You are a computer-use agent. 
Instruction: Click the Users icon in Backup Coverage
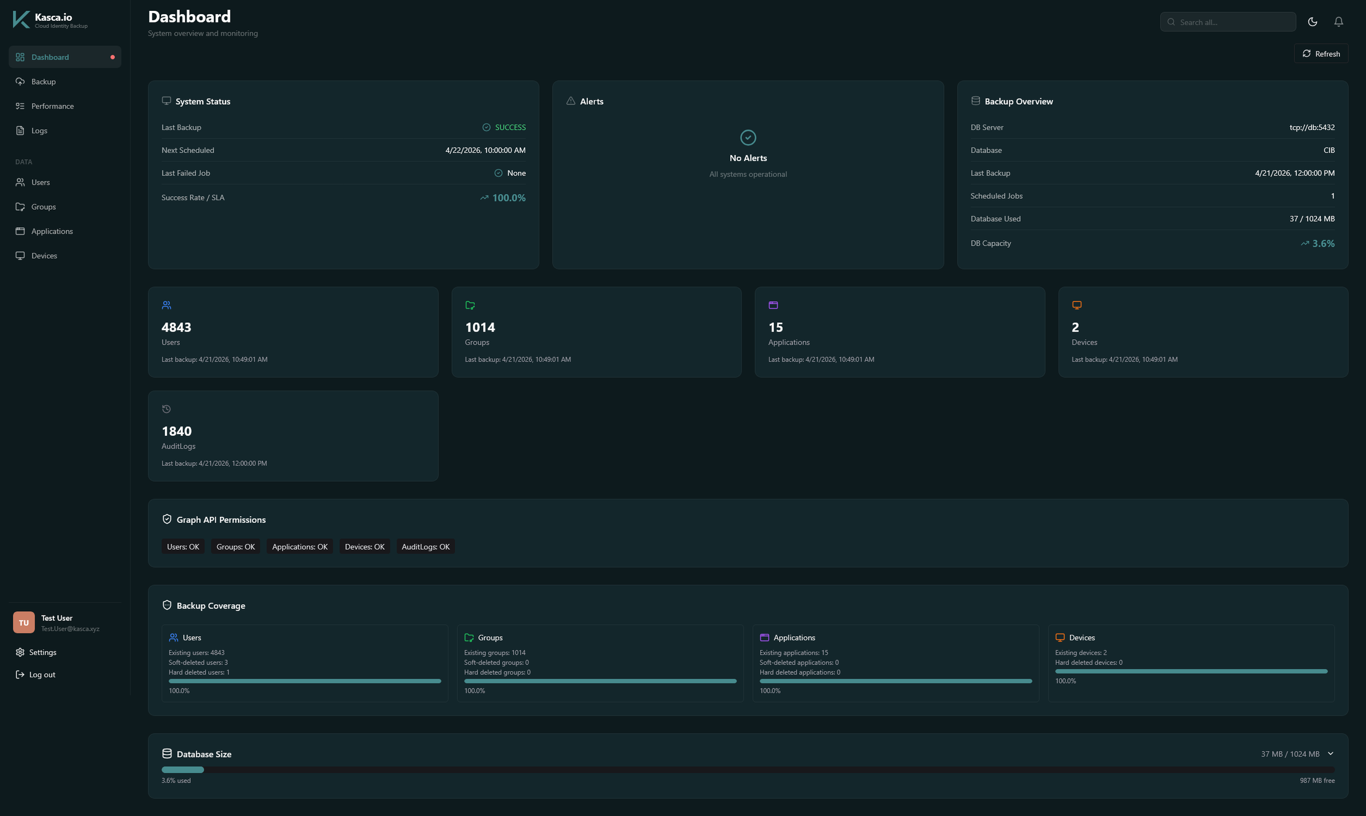(x=174, y=637)
